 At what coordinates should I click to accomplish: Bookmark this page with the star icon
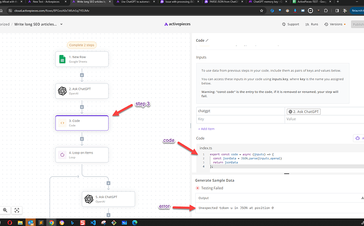point(262,11)
